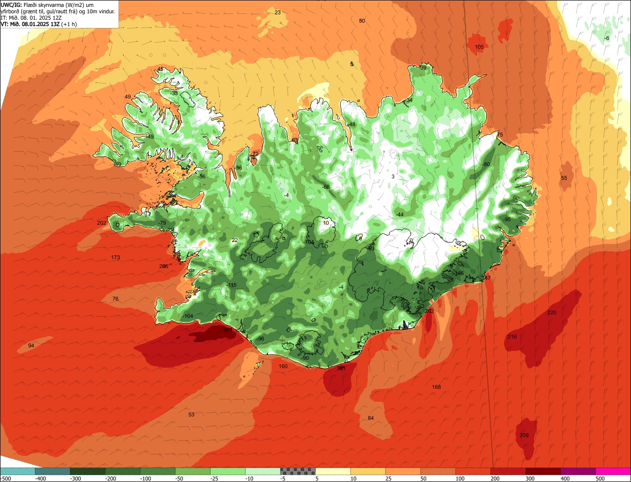
Task: Click legend swatch between -500 and -400
Action: tap(17, 471)
